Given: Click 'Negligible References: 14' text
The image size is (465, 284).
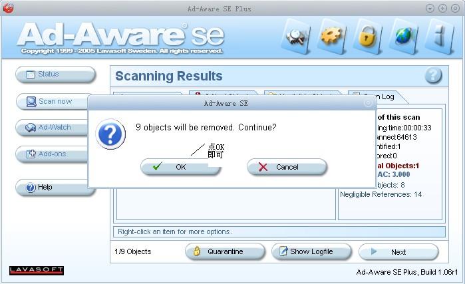Looking at the screenshot, I should [x=381, y=194].
